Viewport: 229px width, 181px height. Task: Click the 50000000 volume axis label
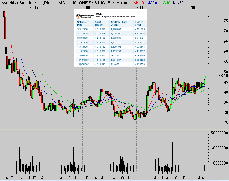(x=220, y=133)
